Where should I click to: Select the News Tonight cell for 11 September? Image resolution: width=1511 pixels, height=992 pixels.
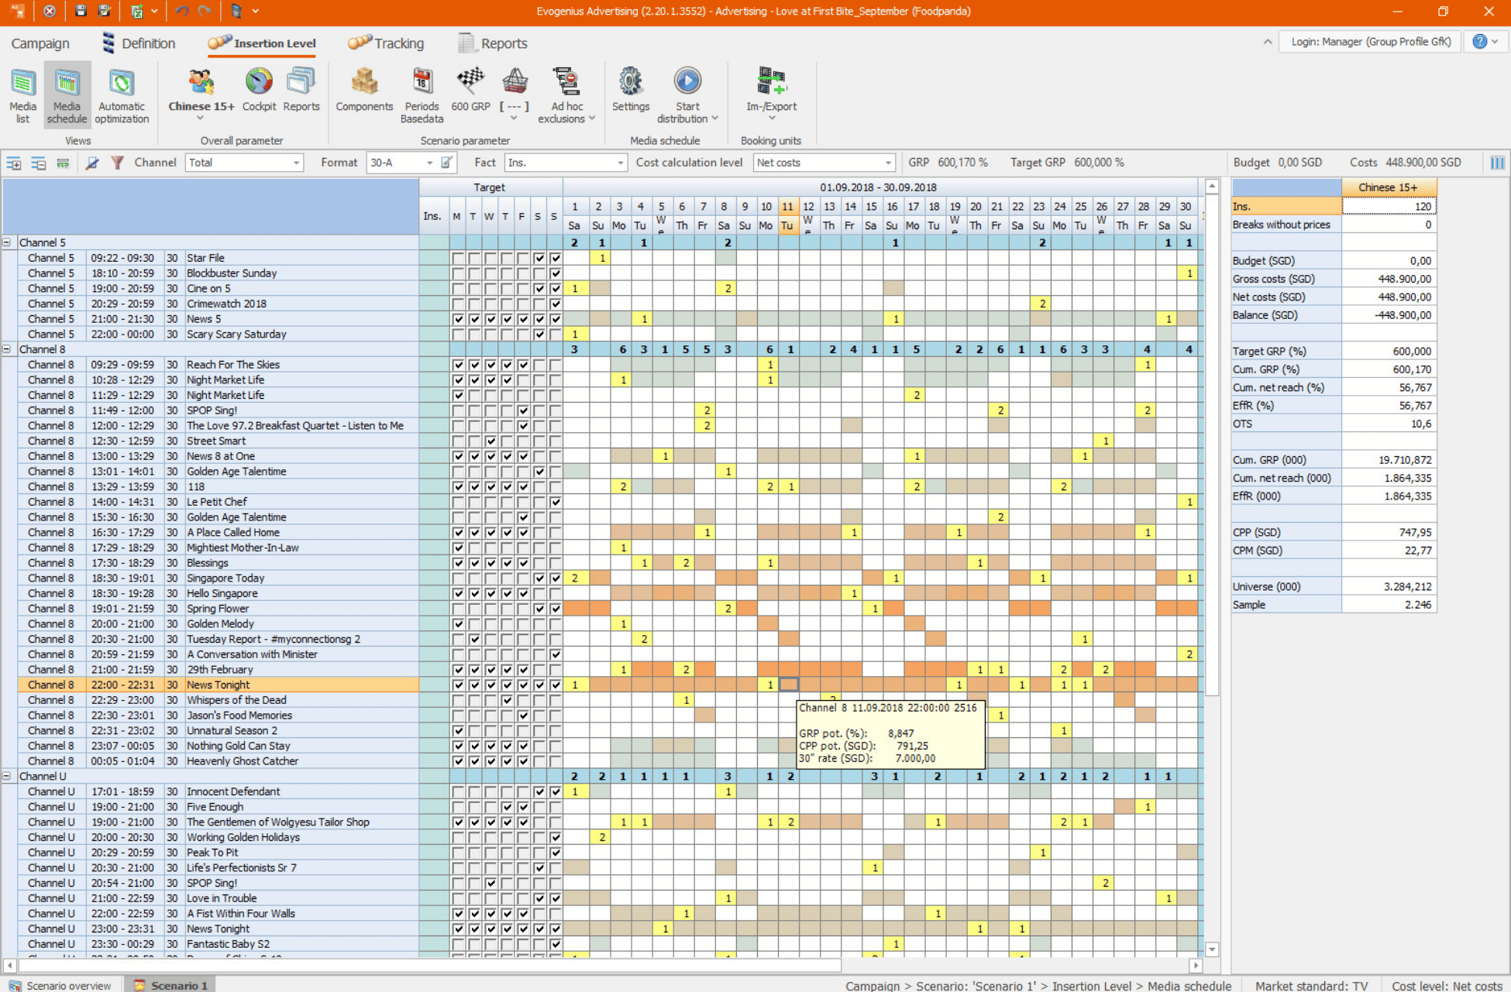(788, 685)
